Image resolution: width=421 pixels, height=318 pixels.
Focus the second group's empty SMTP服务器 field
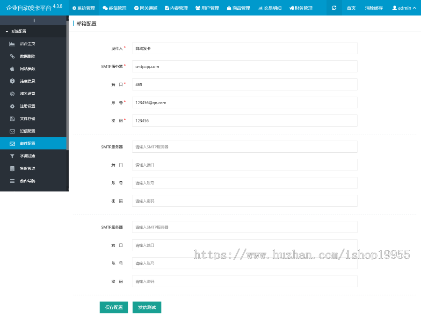coord(245,147)
